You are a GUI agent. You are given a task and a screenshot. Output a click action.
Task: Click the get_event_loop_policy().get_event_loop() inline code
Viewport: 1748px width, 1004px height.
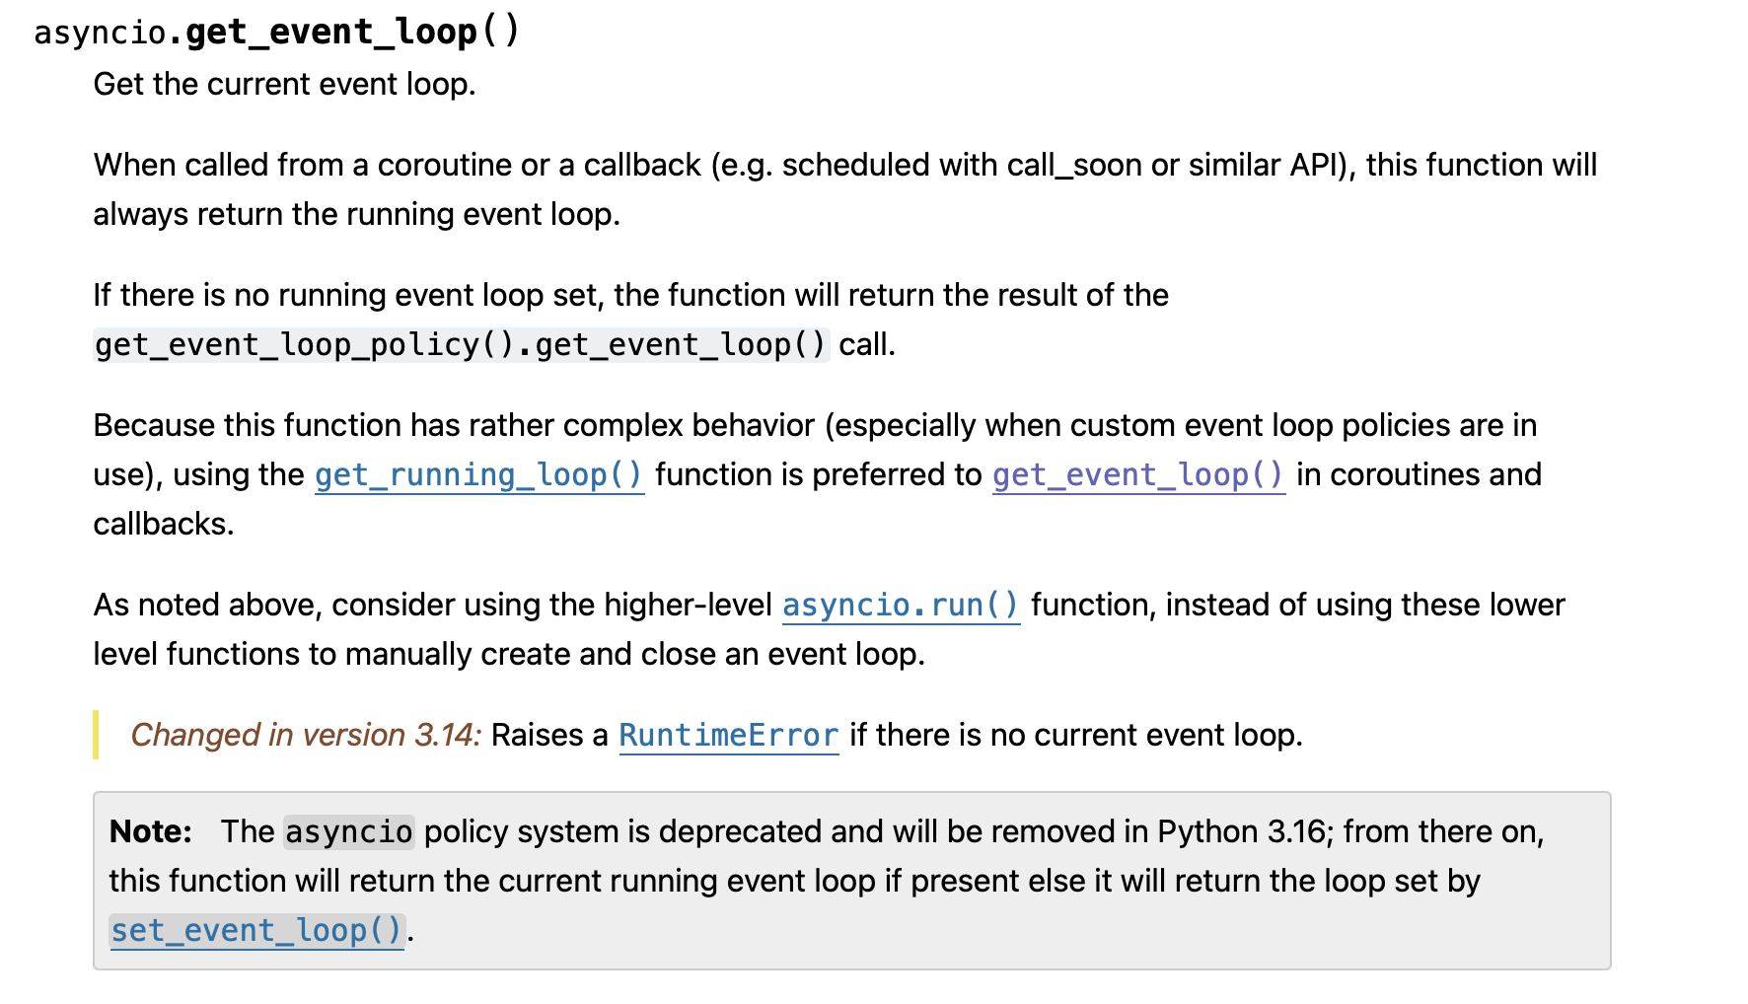point(461,345)
